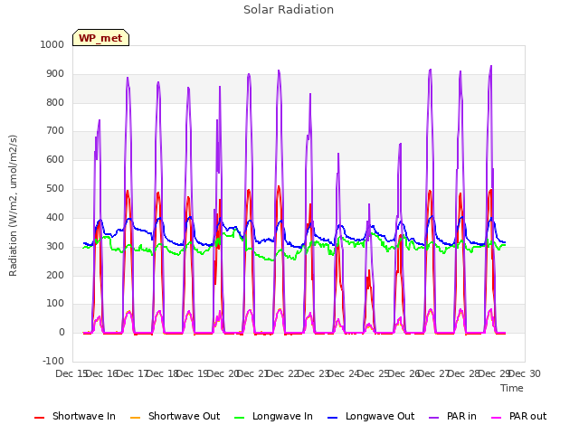Screen dimensions: 579x434
Task: Select the Shortwave In legend label
Action: click(x=84, y=416)
